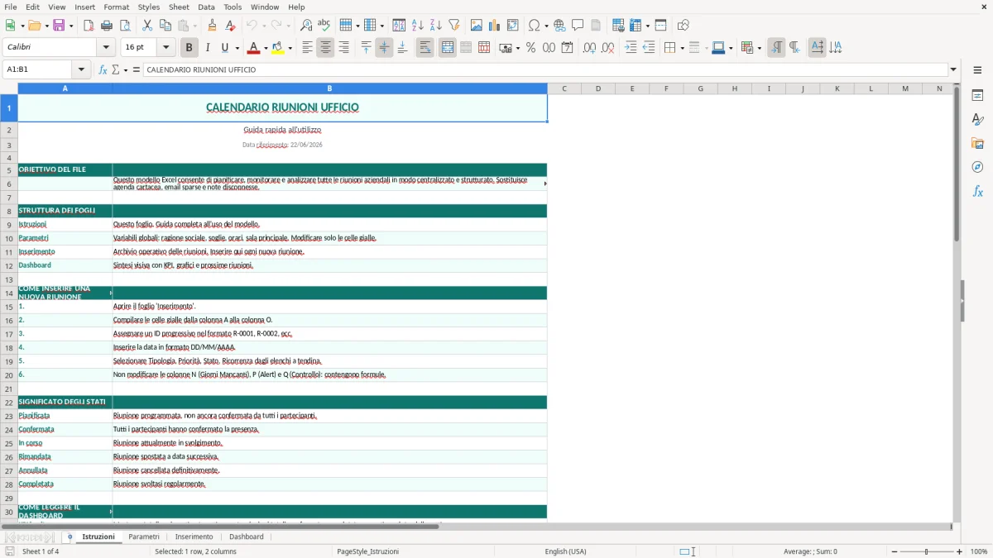Run the spelling check
The width and height of the screenshot is (993, 558).
324,26
